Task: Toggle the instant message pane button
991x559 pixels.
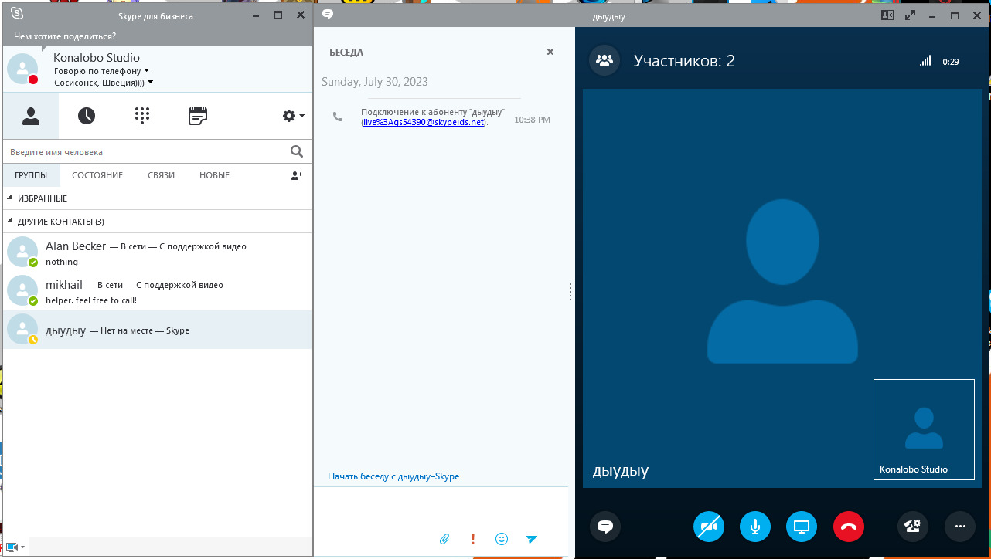Action: (x=605, y=527)
